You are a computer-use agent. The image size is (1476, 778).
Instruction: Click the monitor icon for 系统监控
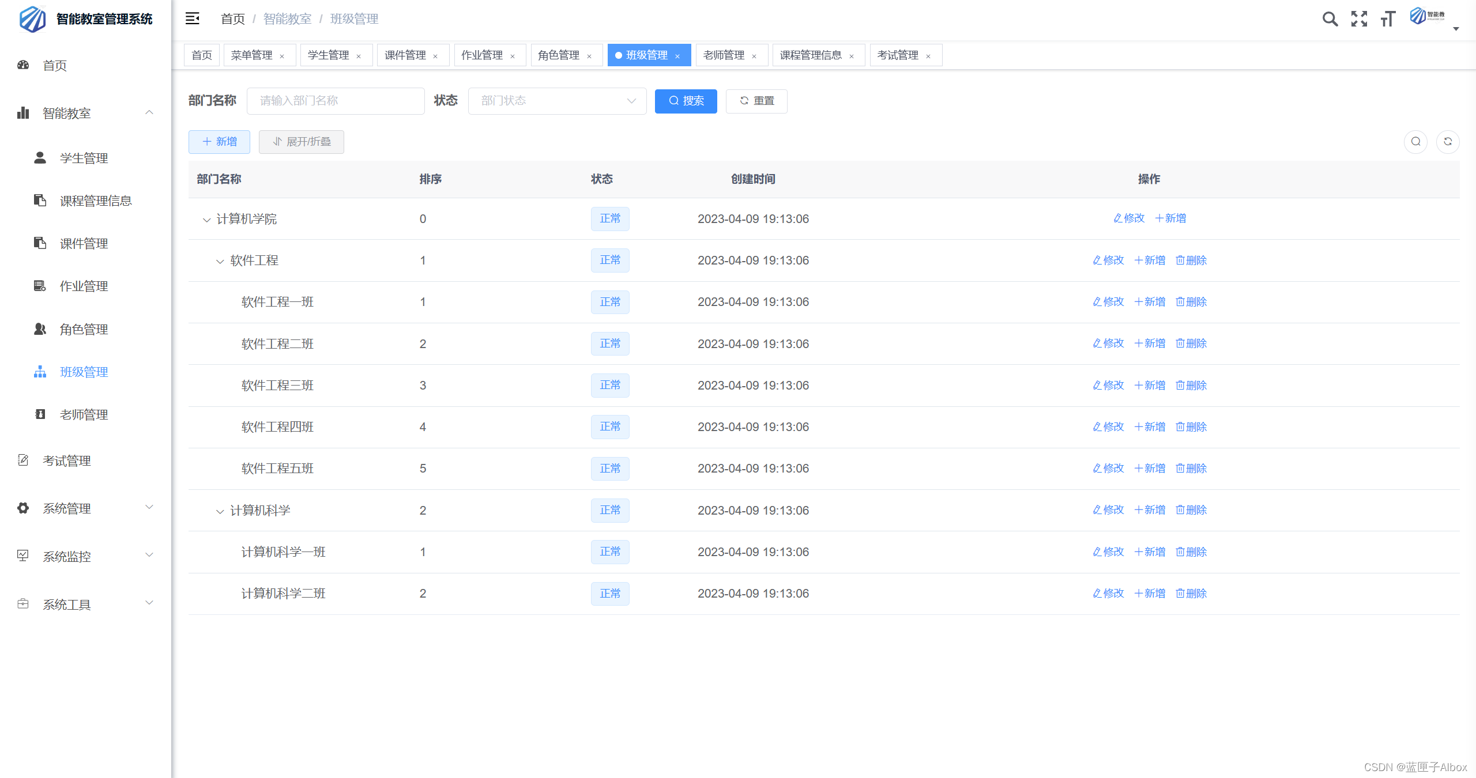(23, 556)
